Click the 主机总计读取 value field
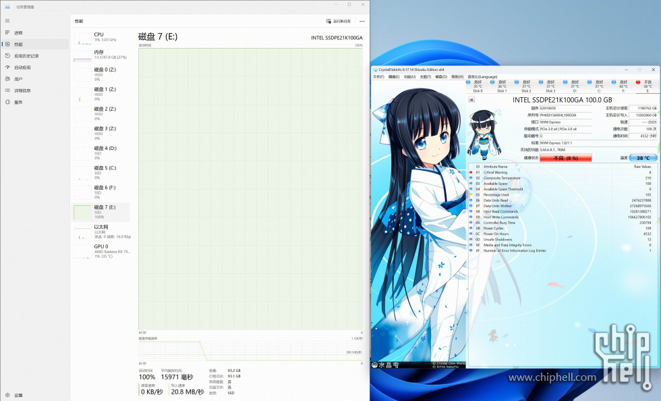The image size is (661, 401). [x=643, y=108]
